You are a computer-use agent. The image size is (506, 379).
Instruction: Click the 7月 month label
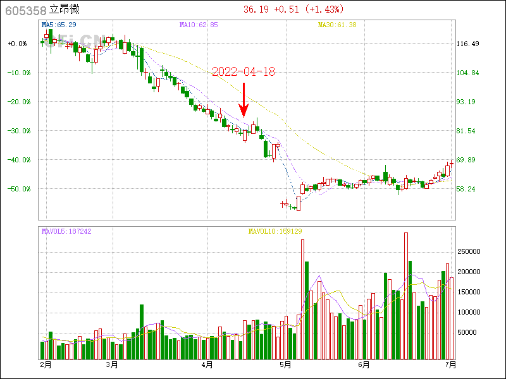[450, 364]
